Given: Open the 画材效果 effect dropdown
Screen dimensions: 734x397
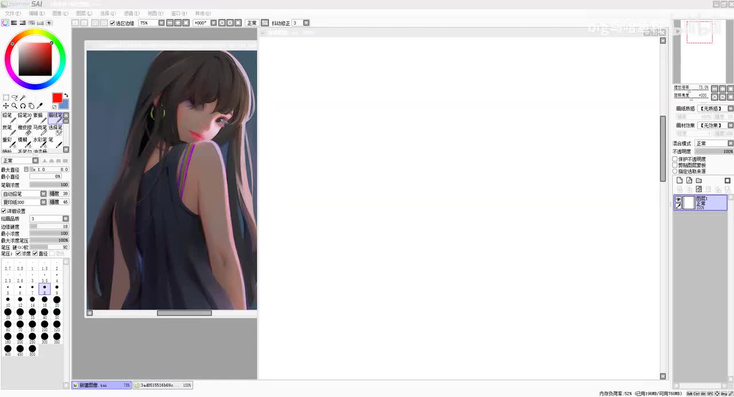Looking at the screenshot, I should pos(731,125).
